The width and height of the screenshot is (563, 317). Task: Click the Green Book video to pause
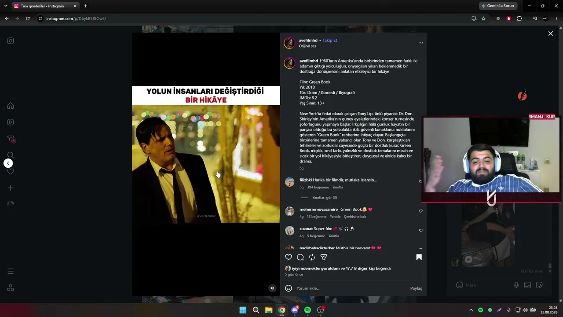point(206,164)
